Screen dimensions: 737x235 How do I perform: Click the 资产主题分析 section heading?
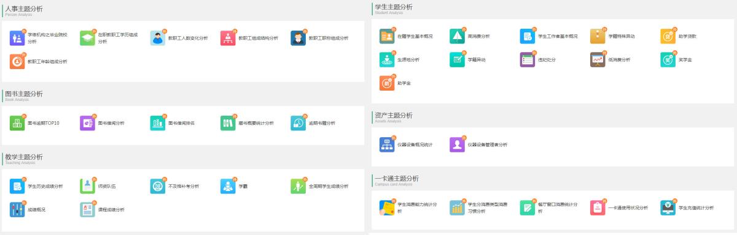pyautogui.click(x=393, y=115)
